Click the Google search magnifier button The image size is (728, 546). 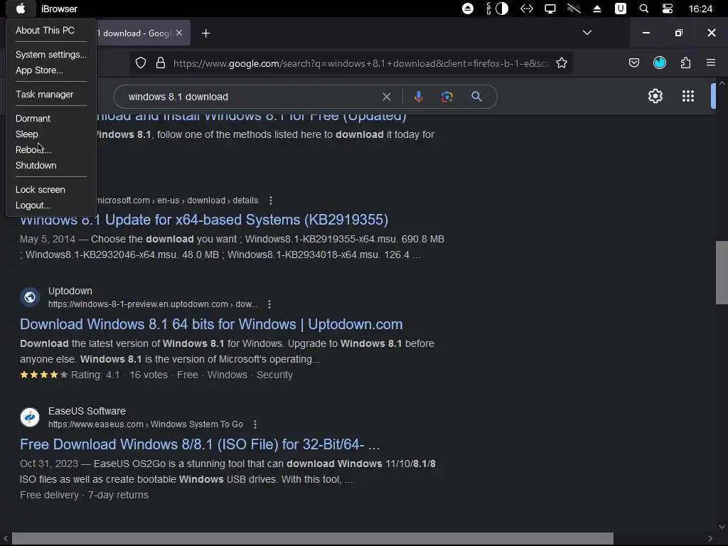476,97
